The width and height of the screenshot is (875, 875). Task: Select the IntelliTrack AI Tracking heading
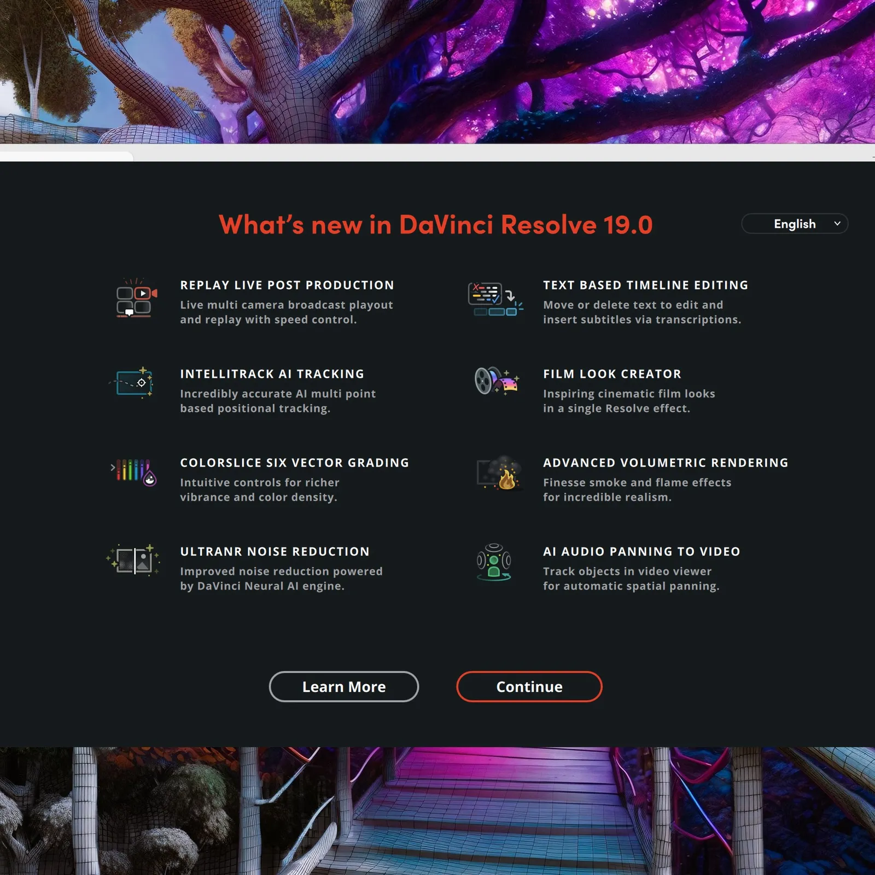[x=272, y=374]
